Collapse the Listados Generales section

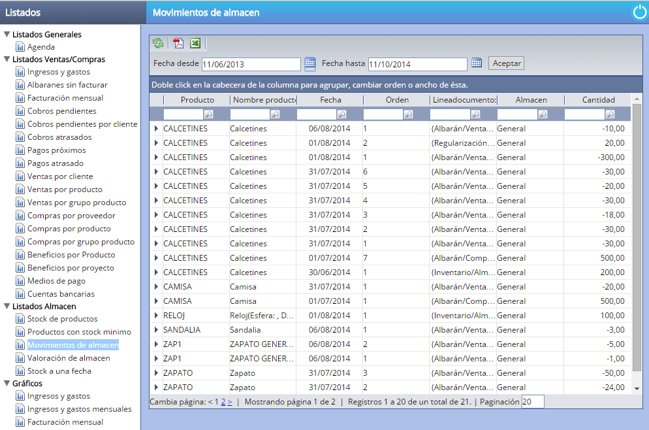[x=7, y=35]
